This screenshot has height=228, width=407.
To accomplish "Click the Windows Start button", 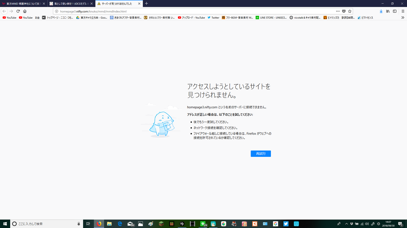I will pyautogui.click(x=5, y=224).
